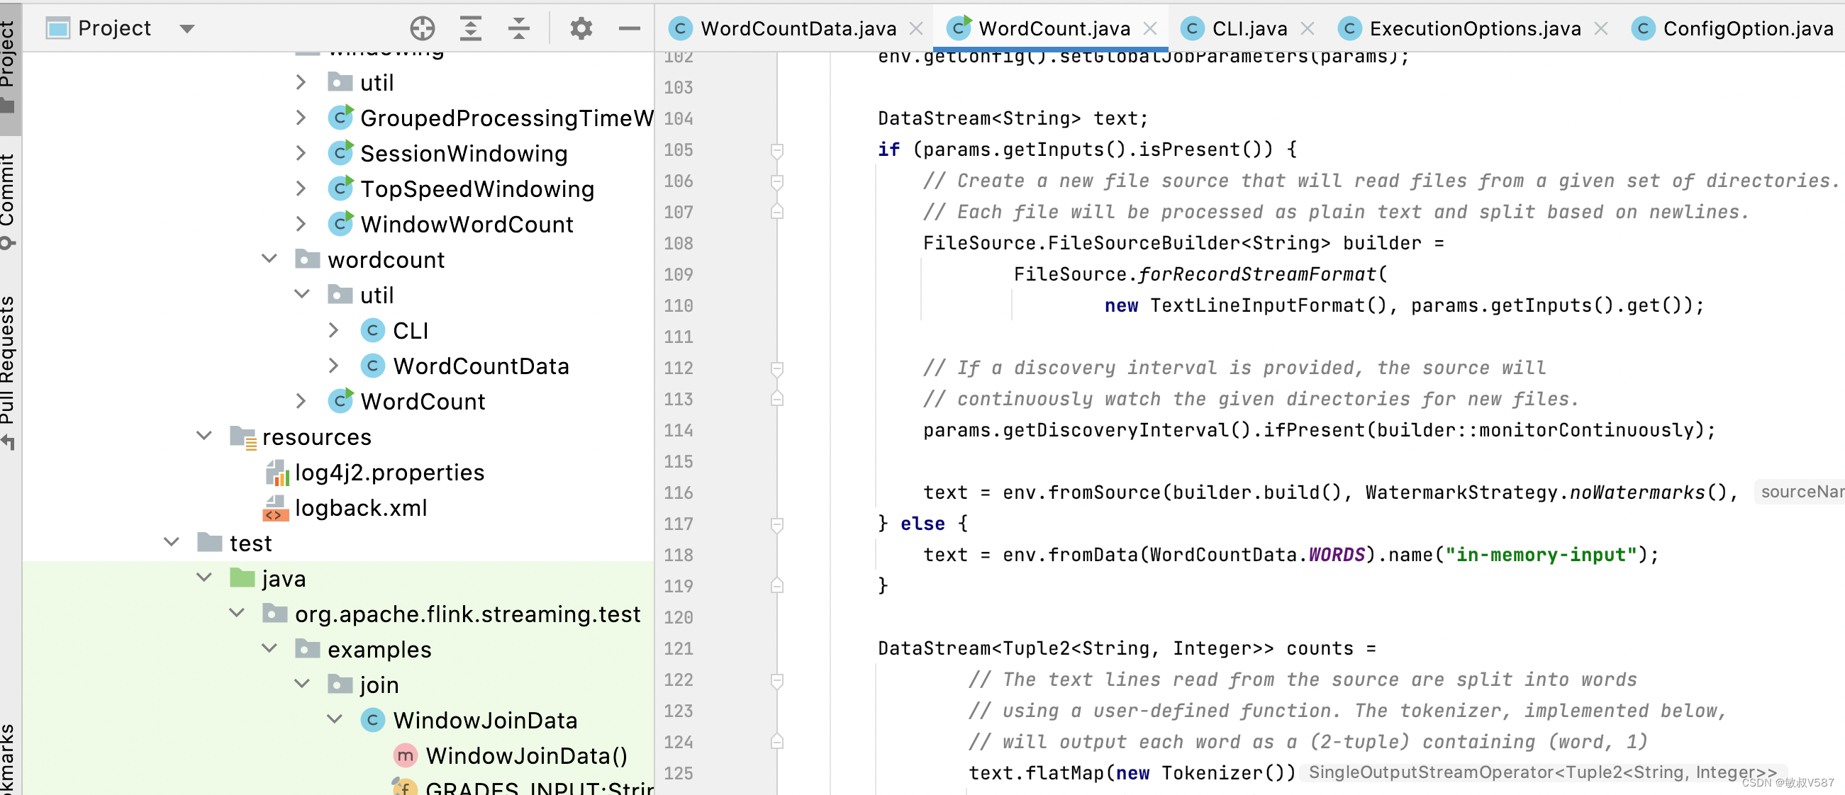Select the java test source folder icon
The width and height of the screenshot is (1845, 795).
(243, 577)
